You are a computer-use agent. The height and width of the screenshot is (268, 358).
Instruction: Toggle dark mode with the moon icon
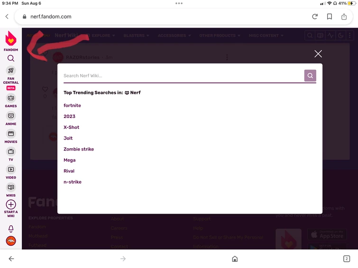[340, 36]
